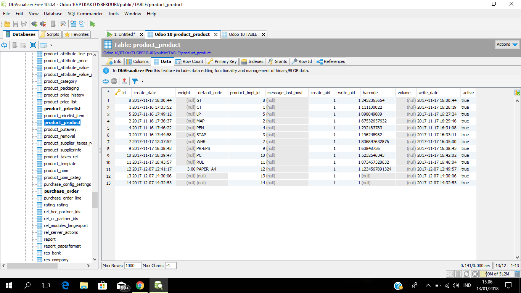Switch to the '1: Untitled*' editor tab
Viewport: 521px width, 293px height.
[125, 34]
